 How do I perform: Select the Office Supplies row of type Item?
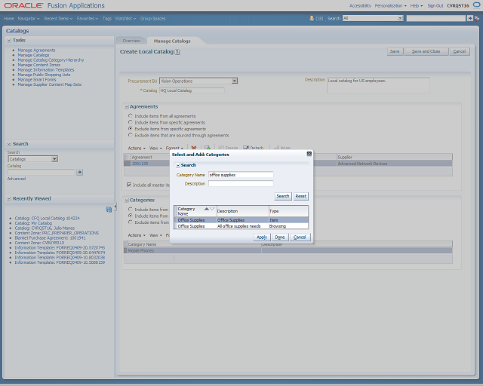tap(241, 220)
